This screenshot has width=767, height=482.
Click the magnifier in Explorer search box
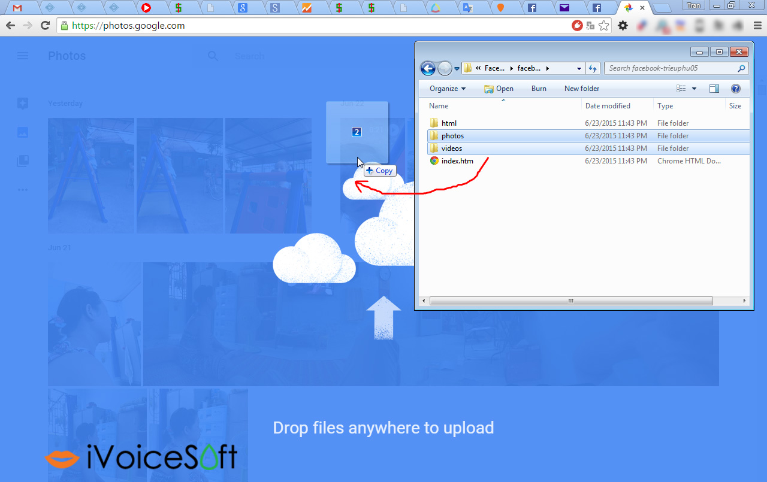coord(741,68)
